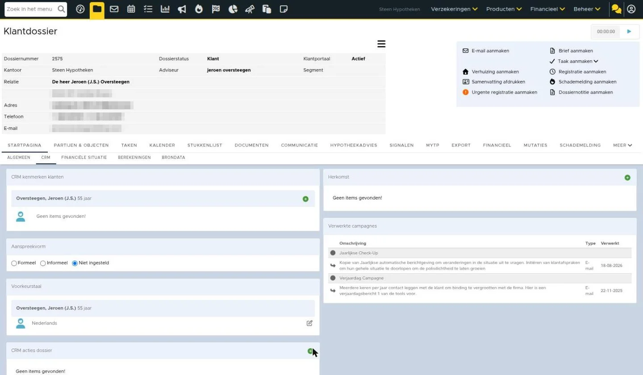Expand the Beheer menu

[x=587, y=9]
